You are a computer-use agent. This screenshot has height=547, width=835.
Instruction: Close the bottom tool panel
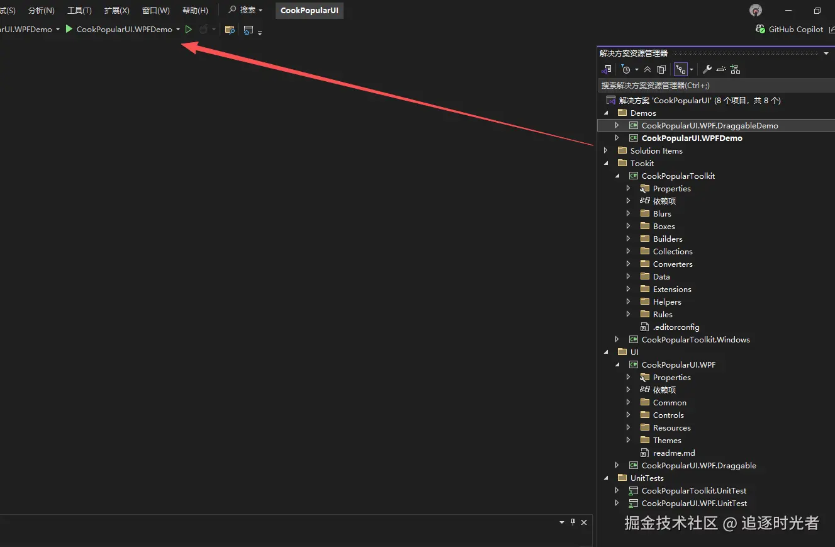coord(584,522)
